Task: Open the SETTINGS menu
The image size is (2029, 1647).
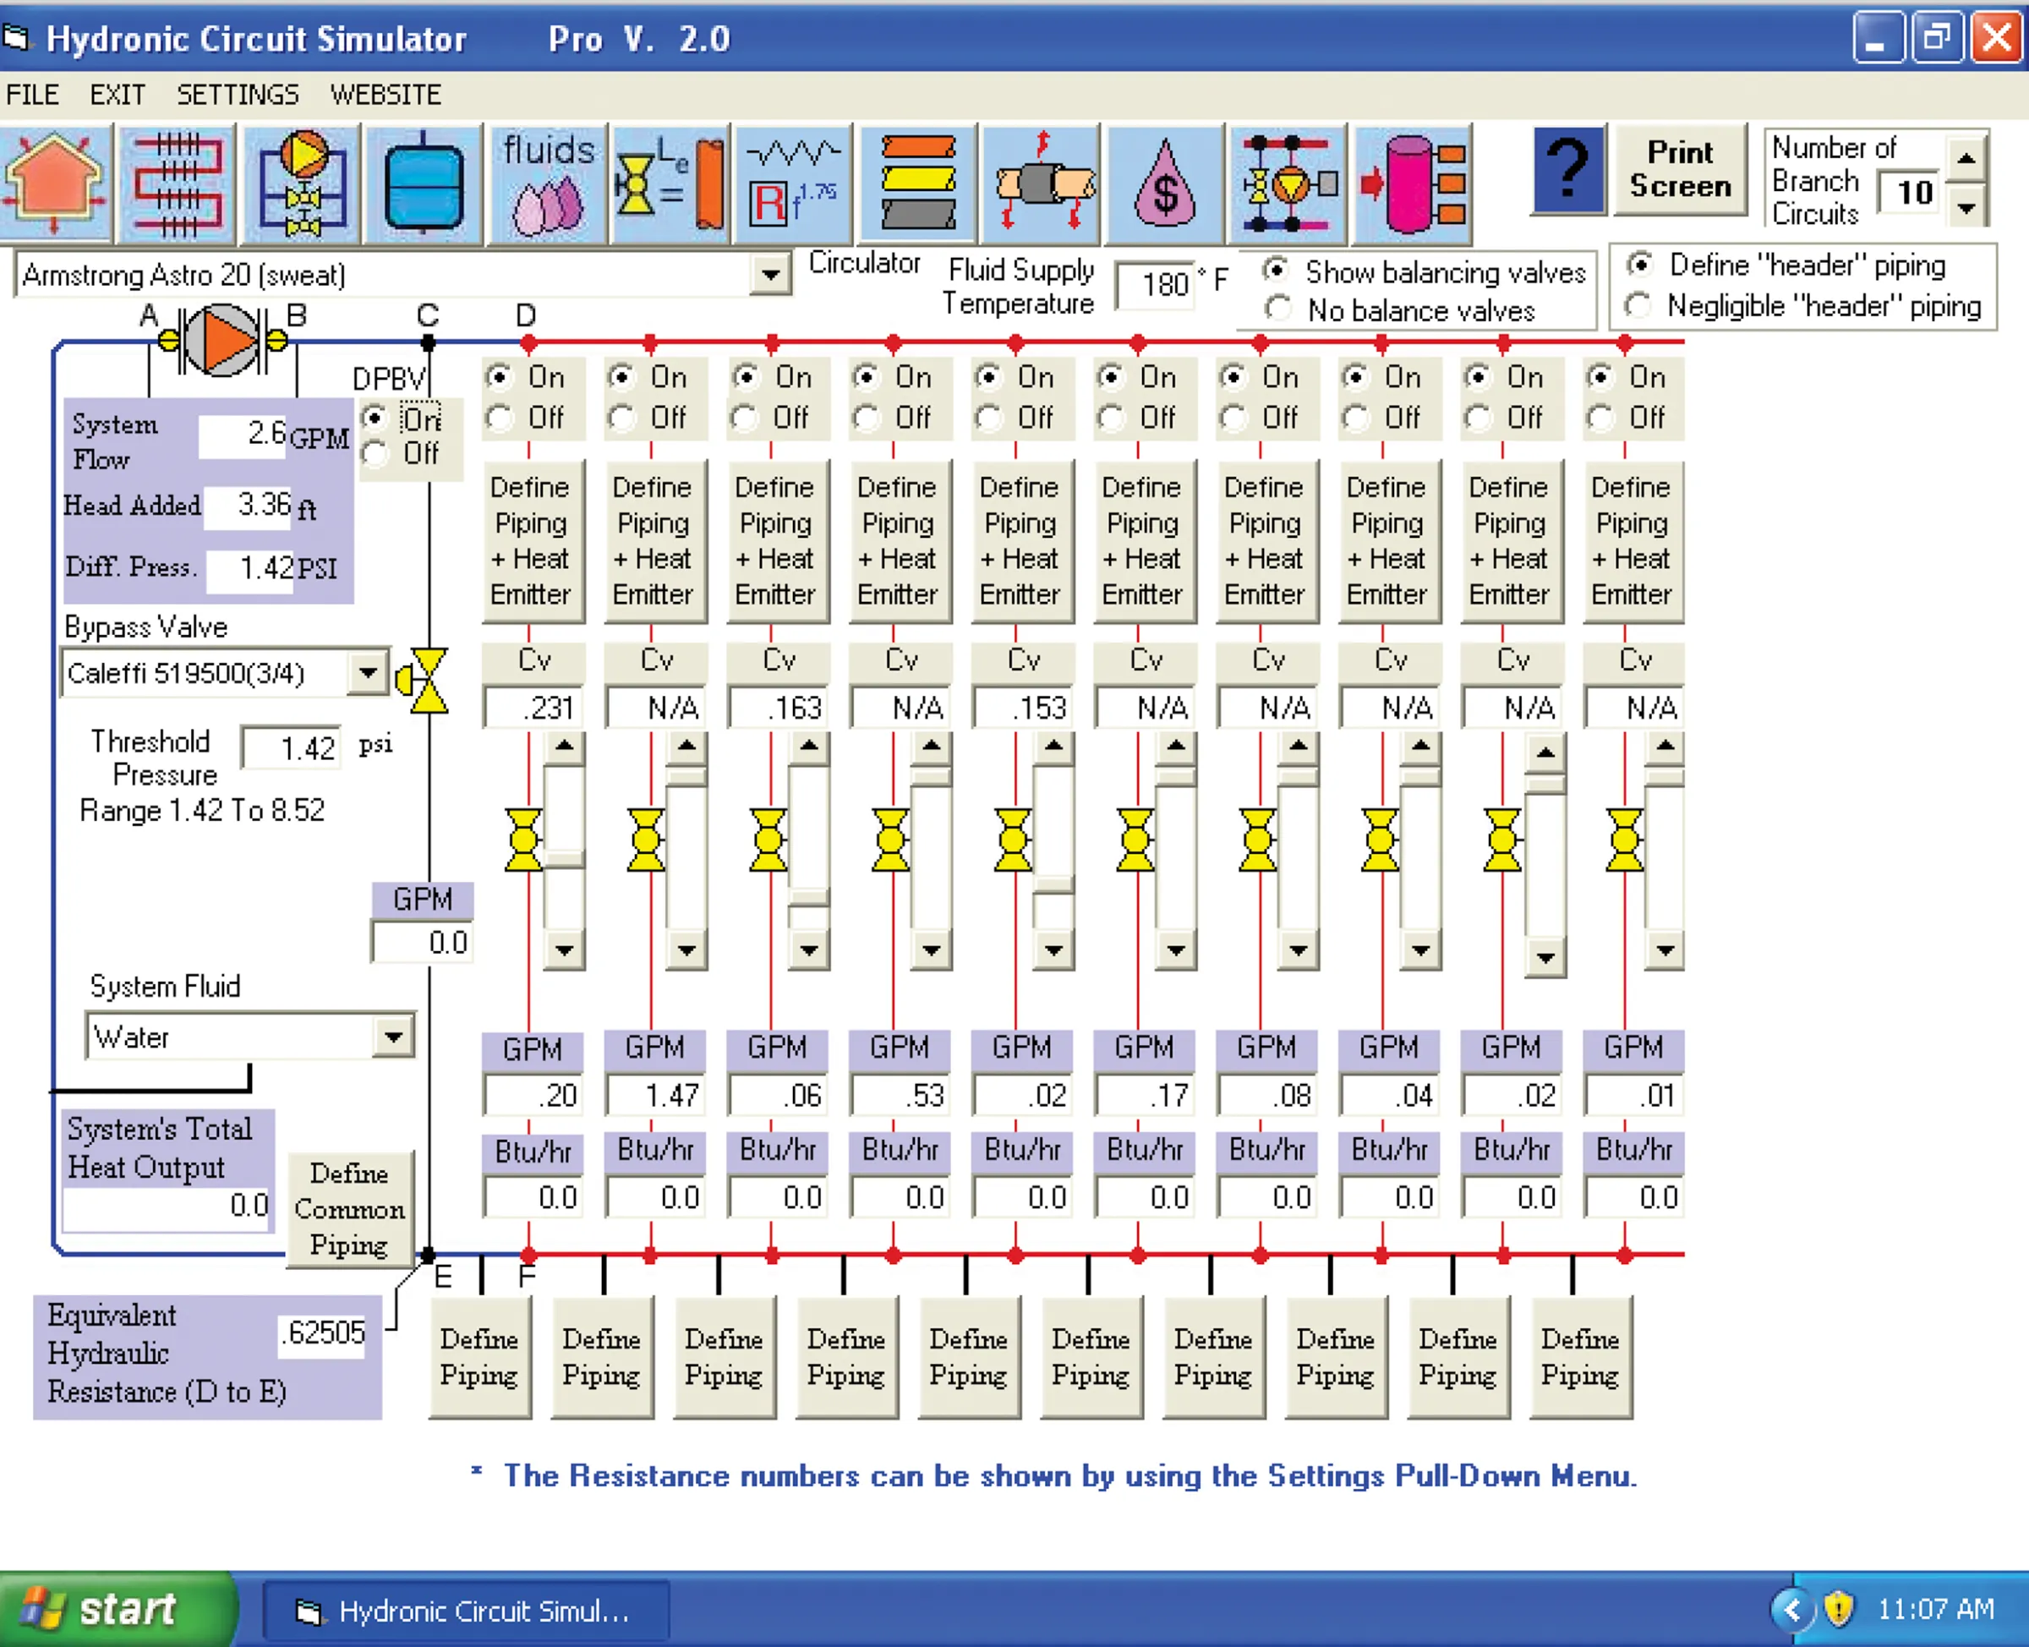Action: coord(238,95)
